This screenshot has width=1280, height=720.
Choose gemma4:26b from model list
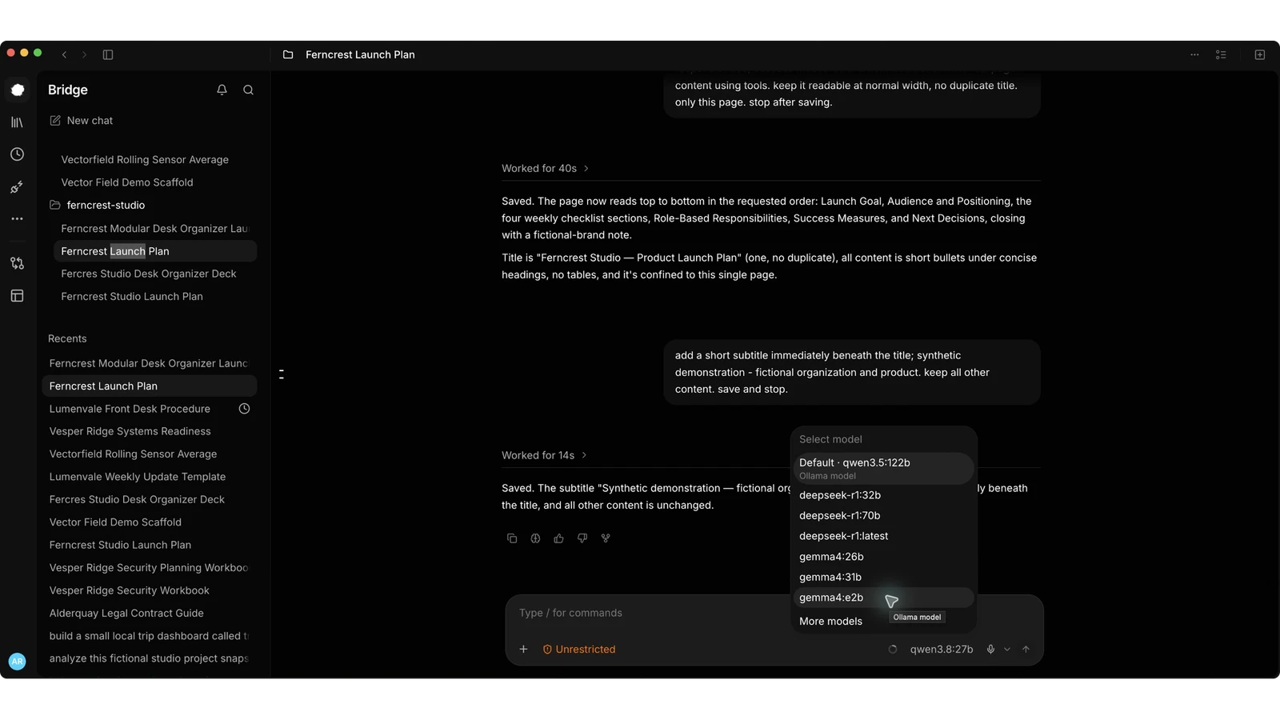pos(883,556)
